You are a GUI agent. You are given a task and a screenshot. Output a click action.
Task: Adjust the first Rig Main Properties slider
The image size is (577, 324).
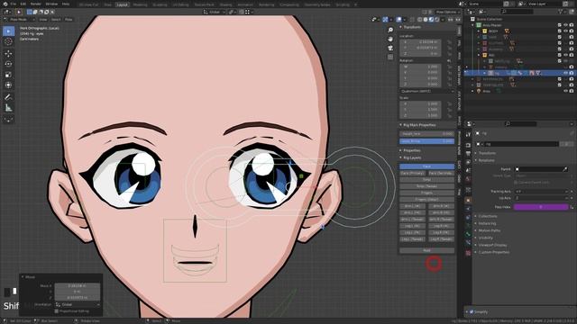click(x=426, y=134)
